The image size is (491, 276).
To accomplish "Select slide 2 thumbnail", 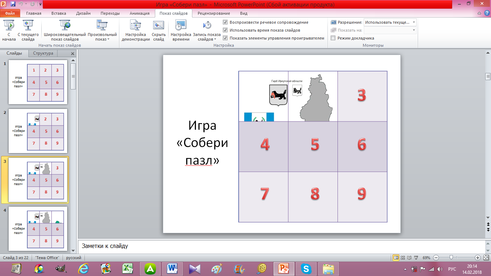I will pos(38,131).
